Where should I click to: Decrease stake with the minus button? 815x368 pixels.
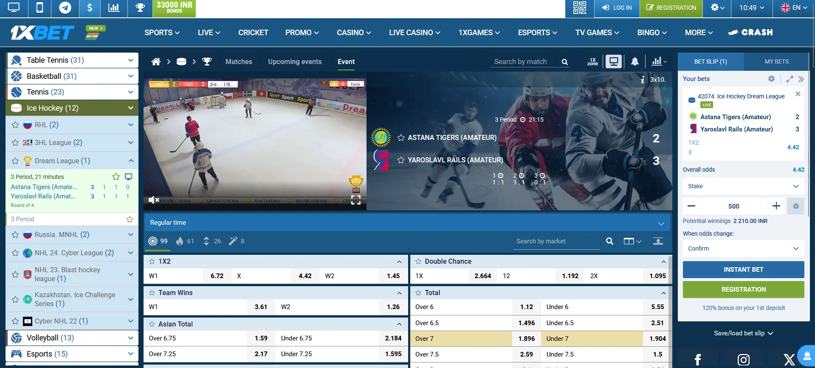[691, 206]
